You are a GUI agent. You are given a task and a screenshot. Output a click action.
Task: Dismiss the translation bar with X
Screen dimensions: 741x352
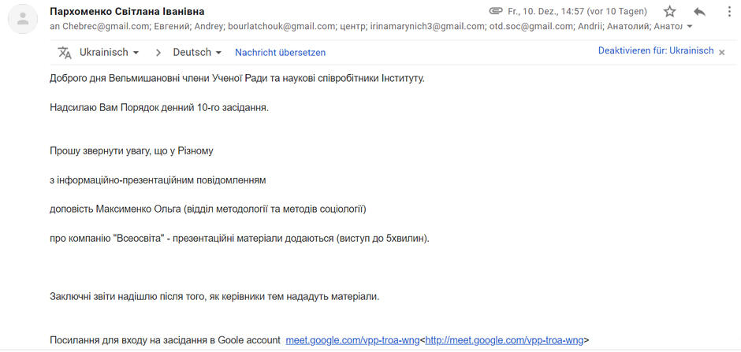(x=721, y=53)
